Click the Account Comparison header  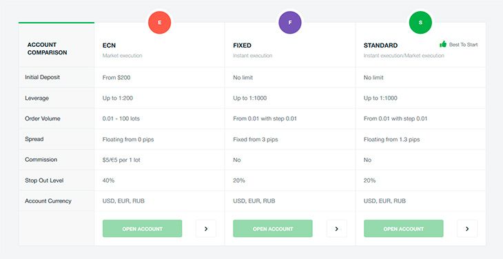click(x=47, y=49)
